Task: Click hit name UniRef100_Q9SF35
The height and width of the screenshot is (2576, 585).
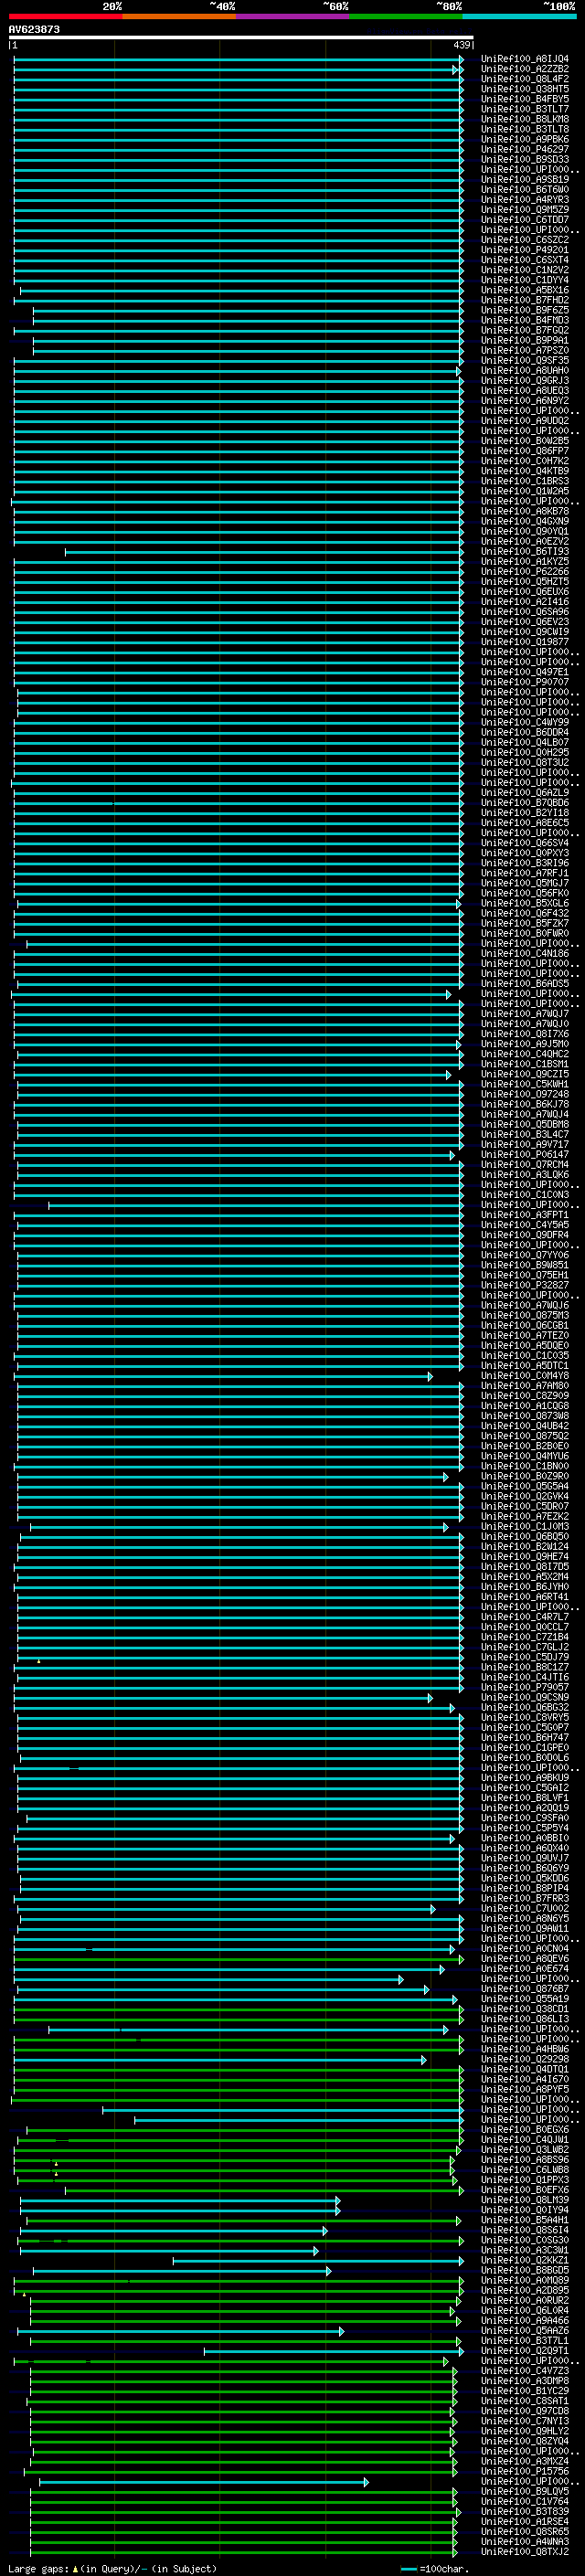Action: pos(524,360)
